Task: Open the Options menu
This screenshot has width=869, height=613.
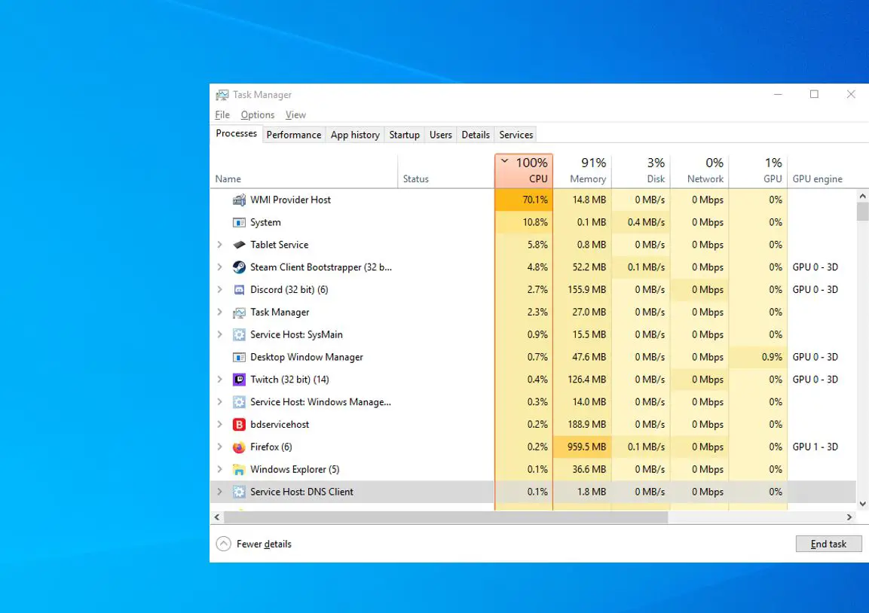Action: pos(257,115)
